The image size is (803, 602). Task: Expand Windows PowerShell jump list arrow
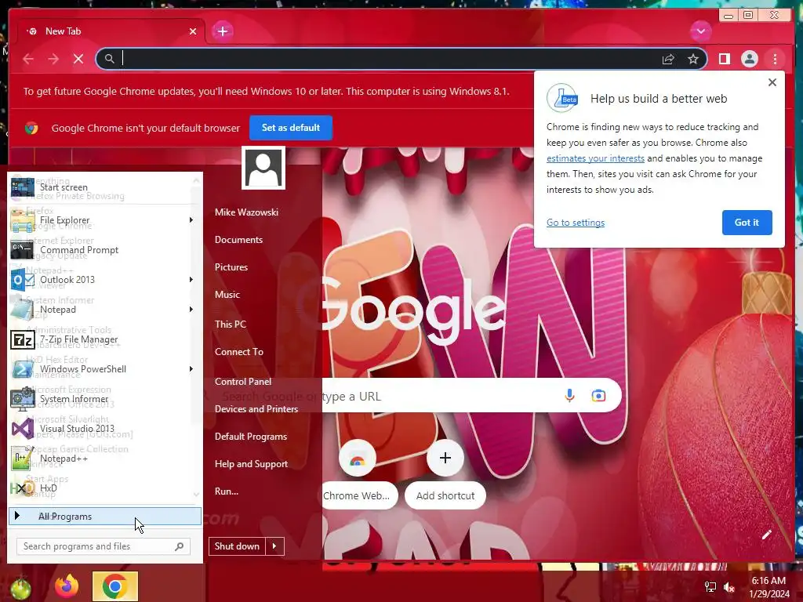(x=191, y=369)
